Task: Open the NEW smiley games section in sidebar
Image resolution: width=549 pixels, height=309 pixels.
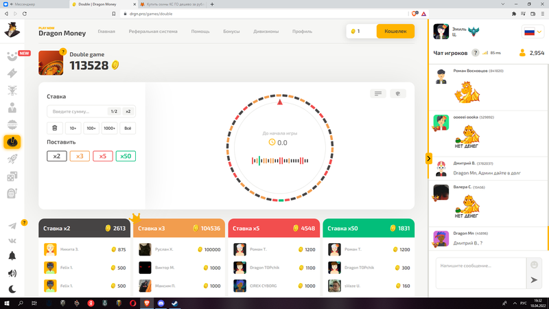Action: [x=12, y=56]
